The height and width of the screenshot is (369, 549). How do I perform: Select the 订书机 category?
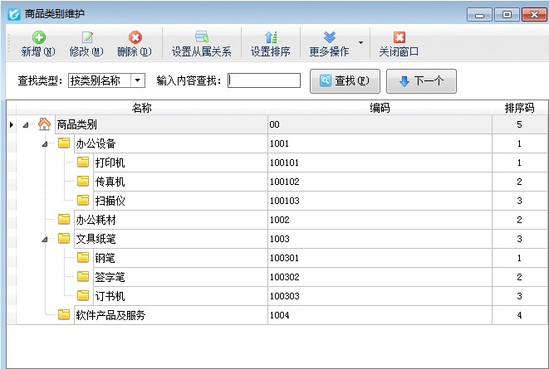pos(110,296)
